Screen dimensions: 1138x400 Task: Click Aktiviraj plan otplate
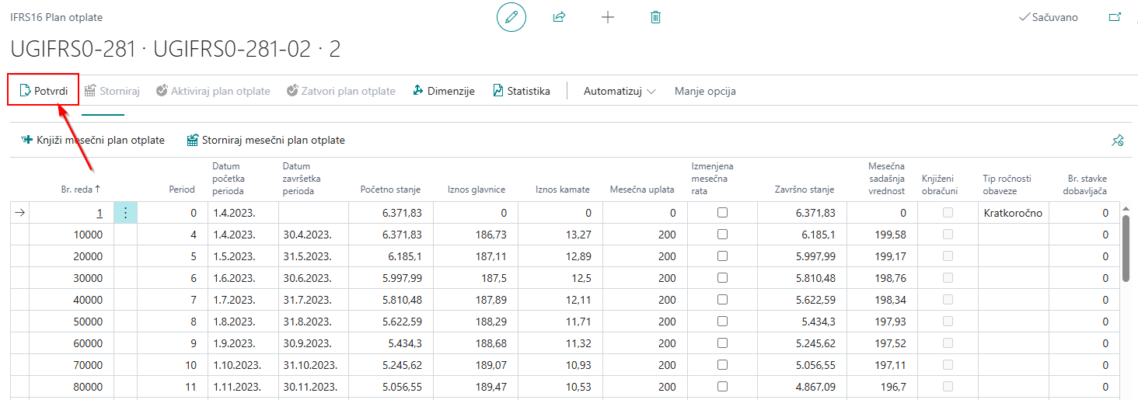coord(213,91)
